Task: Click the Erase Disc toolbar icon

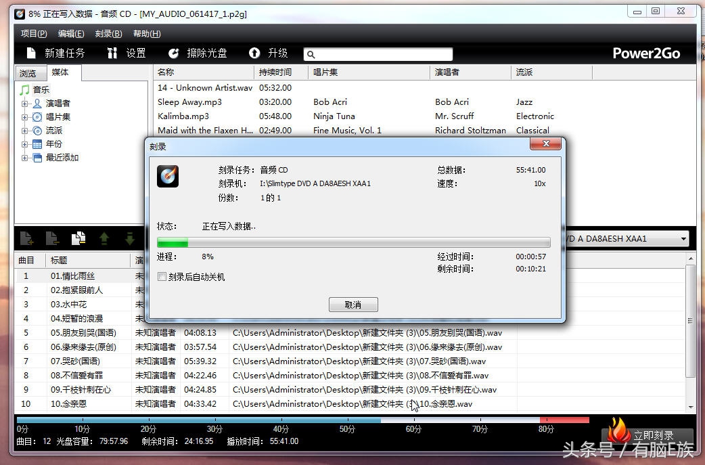Action: click(175, 53)
